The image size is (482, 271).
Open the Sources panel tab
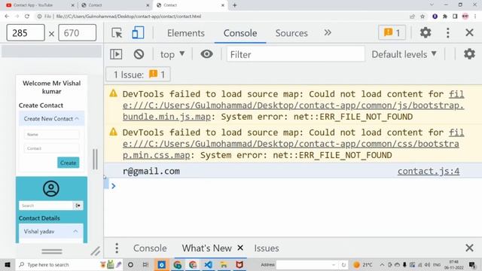[x=291, y=33]
